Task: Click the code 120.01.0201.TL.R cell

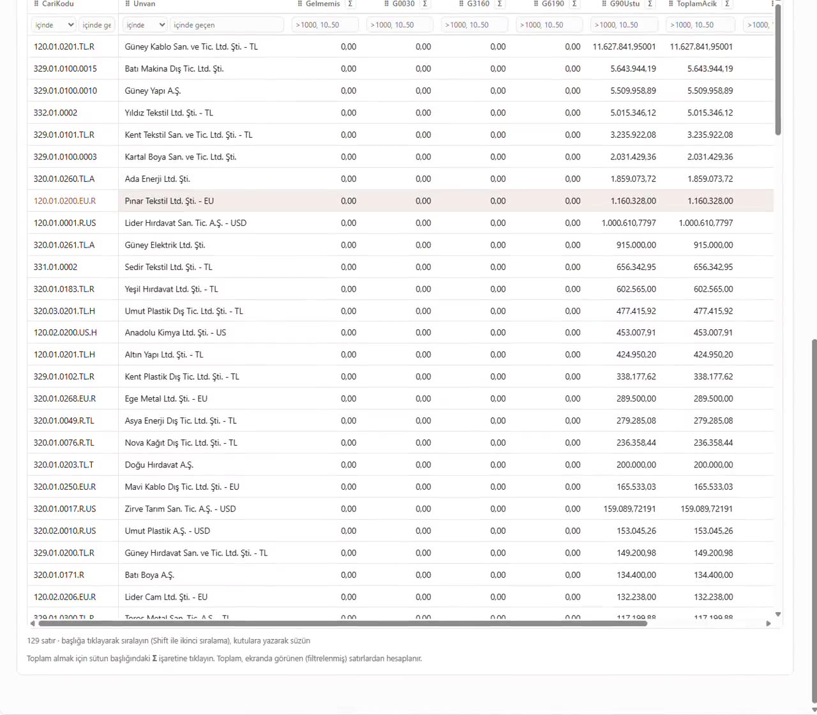Action: (64, 47)
